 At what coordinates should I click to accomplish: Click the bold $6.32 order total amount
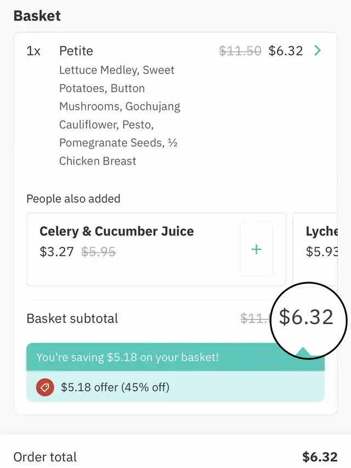(320, 456)
